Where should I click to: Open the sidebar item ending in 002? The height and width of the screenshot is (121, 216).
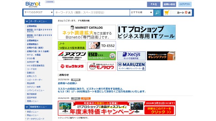point(39,36)
